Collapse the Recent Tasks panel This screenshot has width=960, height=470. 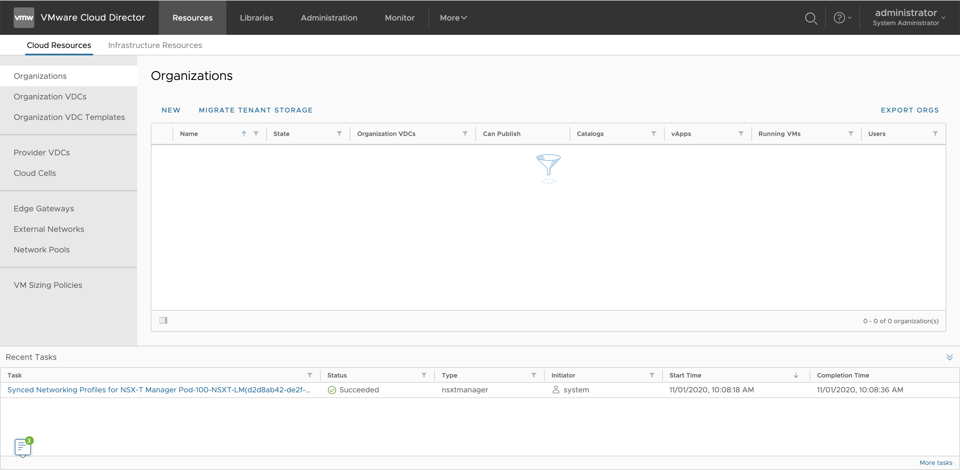[949, 357]
